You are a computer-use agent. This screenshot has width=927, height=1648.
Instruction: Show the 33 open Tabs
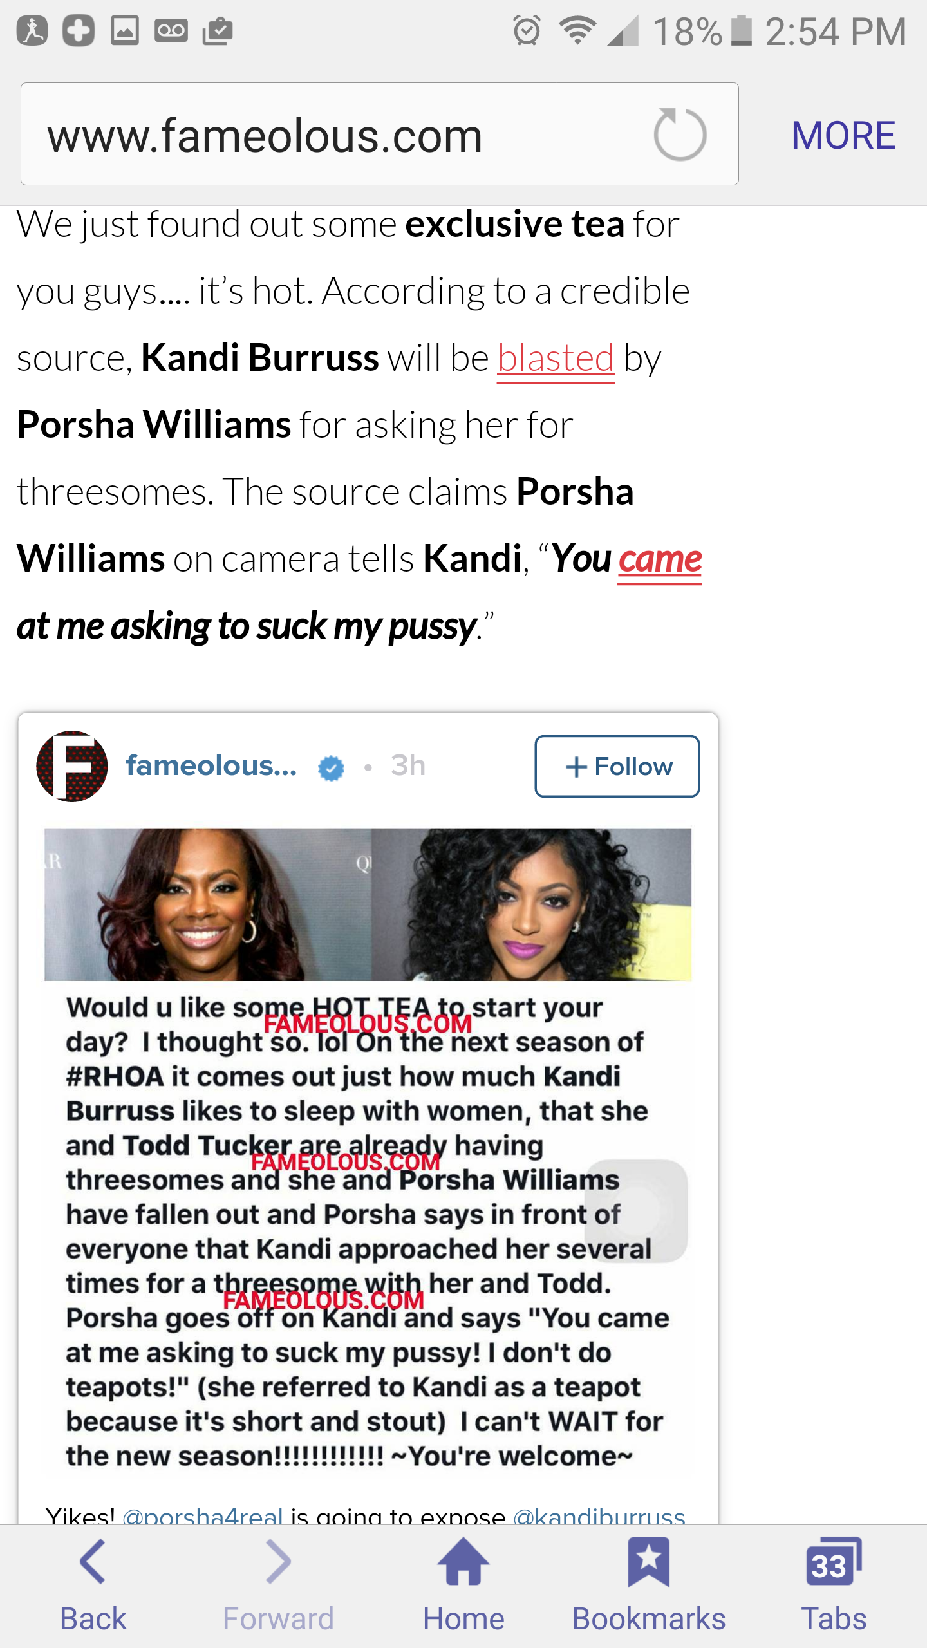point(834,1586)
